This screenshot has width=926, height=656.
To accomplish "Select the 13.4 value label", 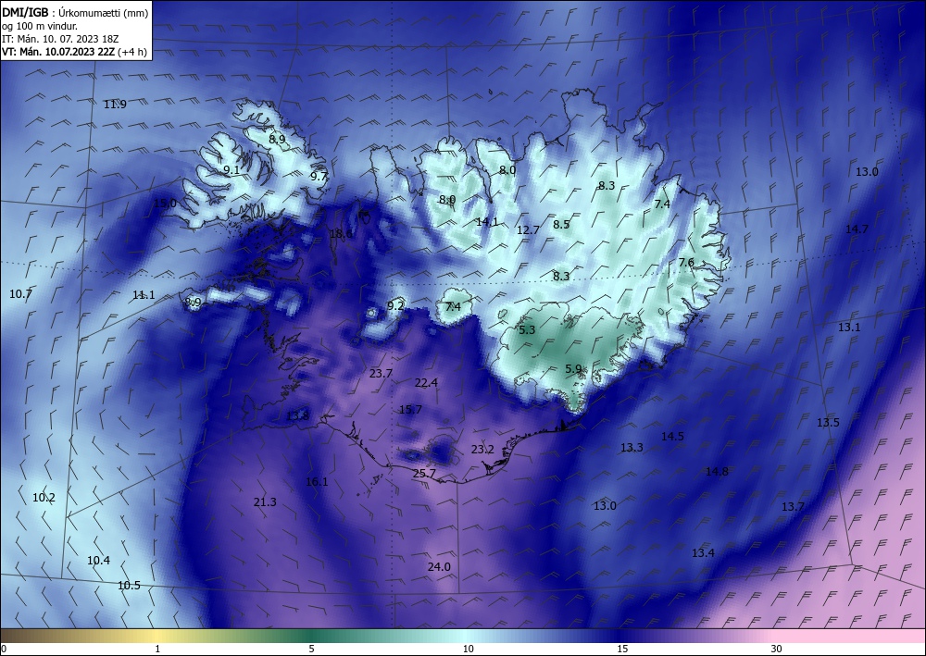I will [703, 552].
